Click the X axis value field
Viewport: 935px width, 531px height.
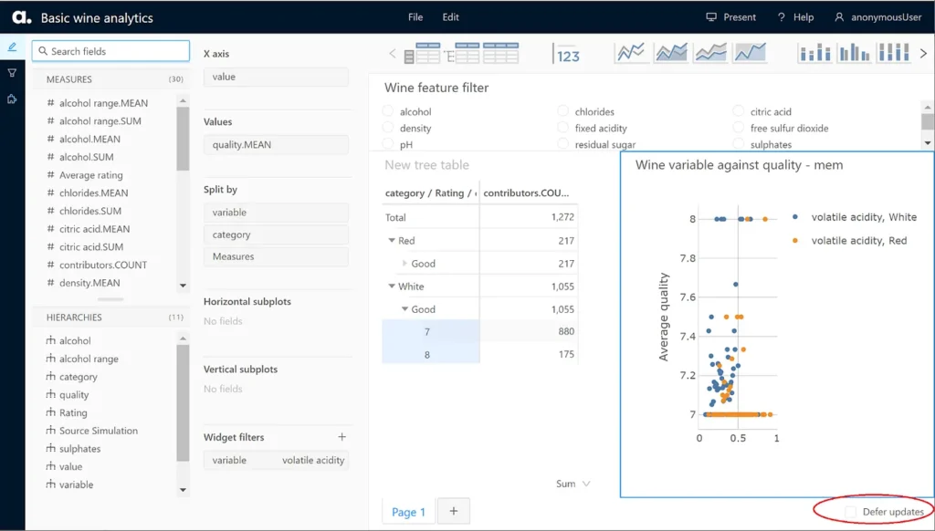(x=276, y=77)
